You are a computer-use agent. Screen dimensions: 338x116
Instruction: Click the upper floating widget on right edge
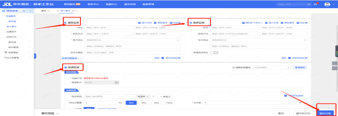point(334,63)
